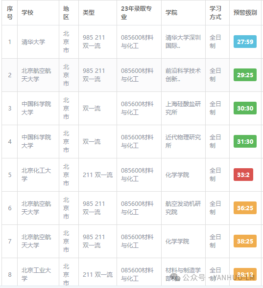This screenshot has height=288, width=263.
Task: Click the 学院 column header
Action: pyautogui.click(x=171, y=13)
